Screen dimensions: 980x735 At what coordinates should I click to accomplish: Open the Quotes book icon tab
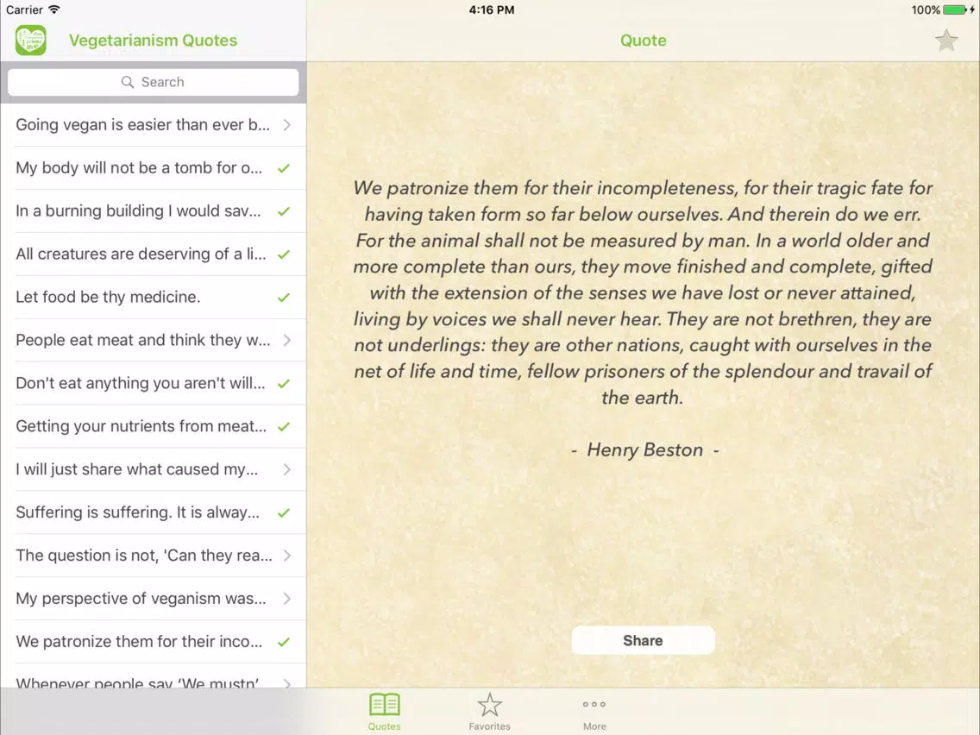pos(385,711)
